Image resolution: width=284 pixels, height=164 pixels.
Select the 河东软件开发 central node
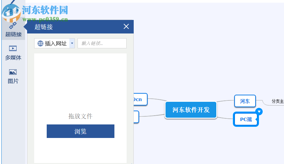(x=191, y=110)
